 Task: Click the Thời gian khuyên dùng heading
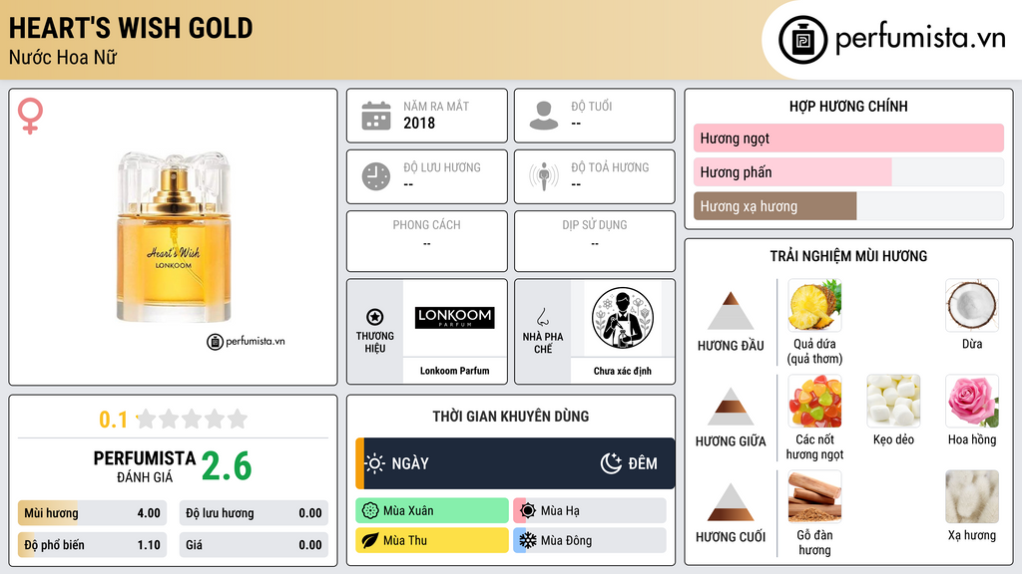[511, 416]
